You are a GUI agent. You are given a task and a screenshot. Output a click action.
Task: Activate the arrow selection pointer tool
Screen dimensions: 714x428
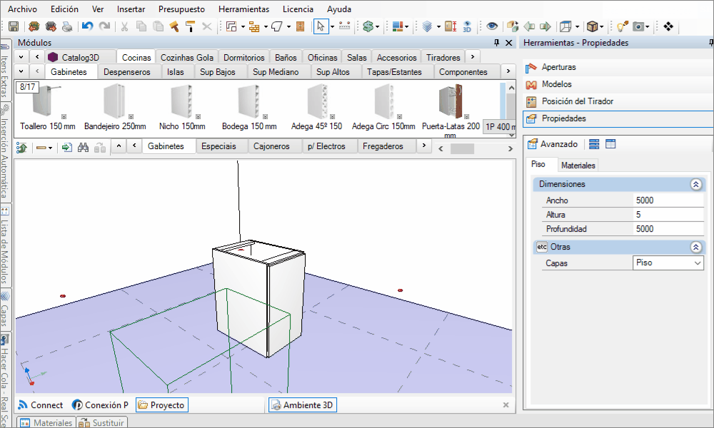321,26
